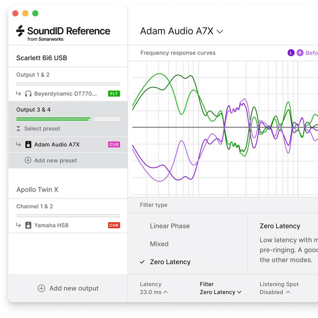The width and height of the screenshot is (318, 318).
Task: Click the Add new output button
Action: [68, 288]
